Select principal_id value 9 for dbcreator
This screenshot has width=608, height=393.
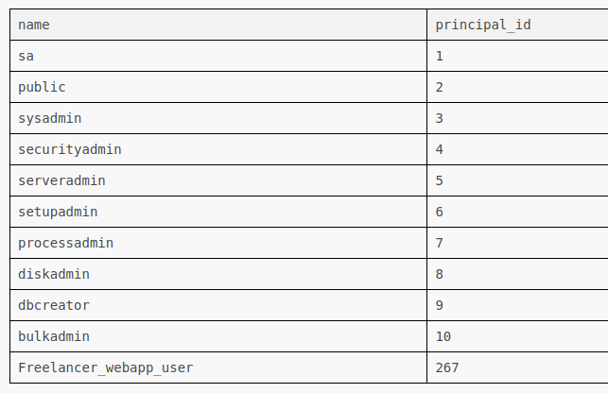[440, 305]
